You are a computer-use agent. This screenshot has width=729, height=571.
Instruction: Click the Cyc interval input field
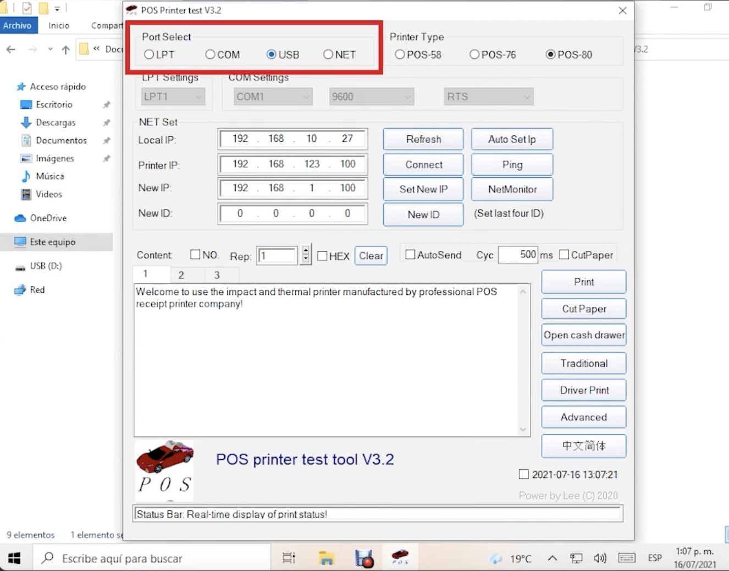click(x=517, y=255)
